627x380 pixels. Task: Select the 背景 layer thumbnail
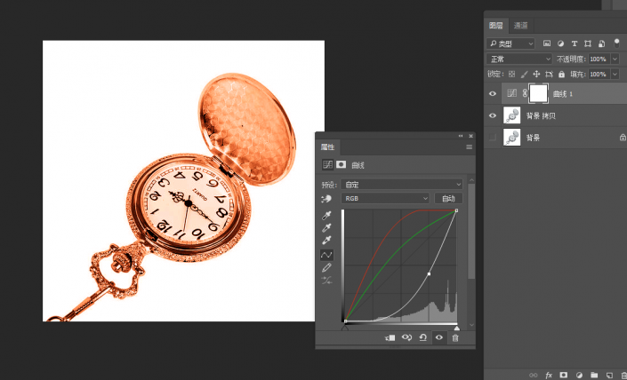point(512,138)
